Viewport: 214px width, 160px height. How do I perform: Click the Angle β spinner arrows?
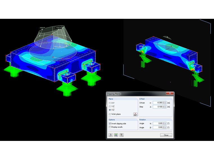point(163,127)
